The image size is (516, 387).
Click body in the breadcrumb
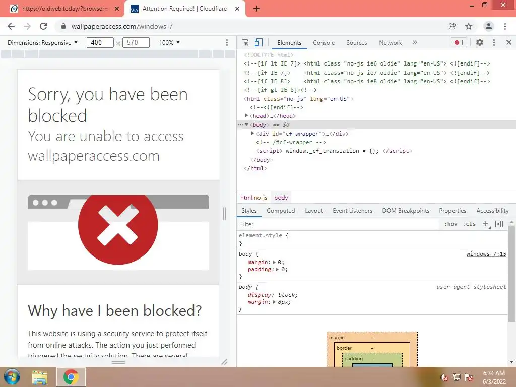coord(281,198)
